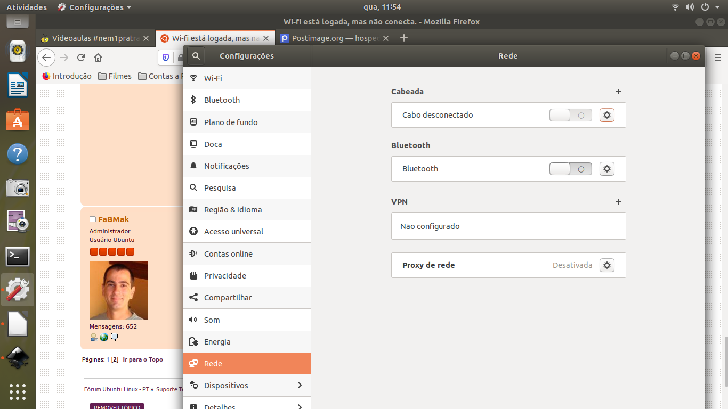Open the Introdução bookmark

[67, 76]
